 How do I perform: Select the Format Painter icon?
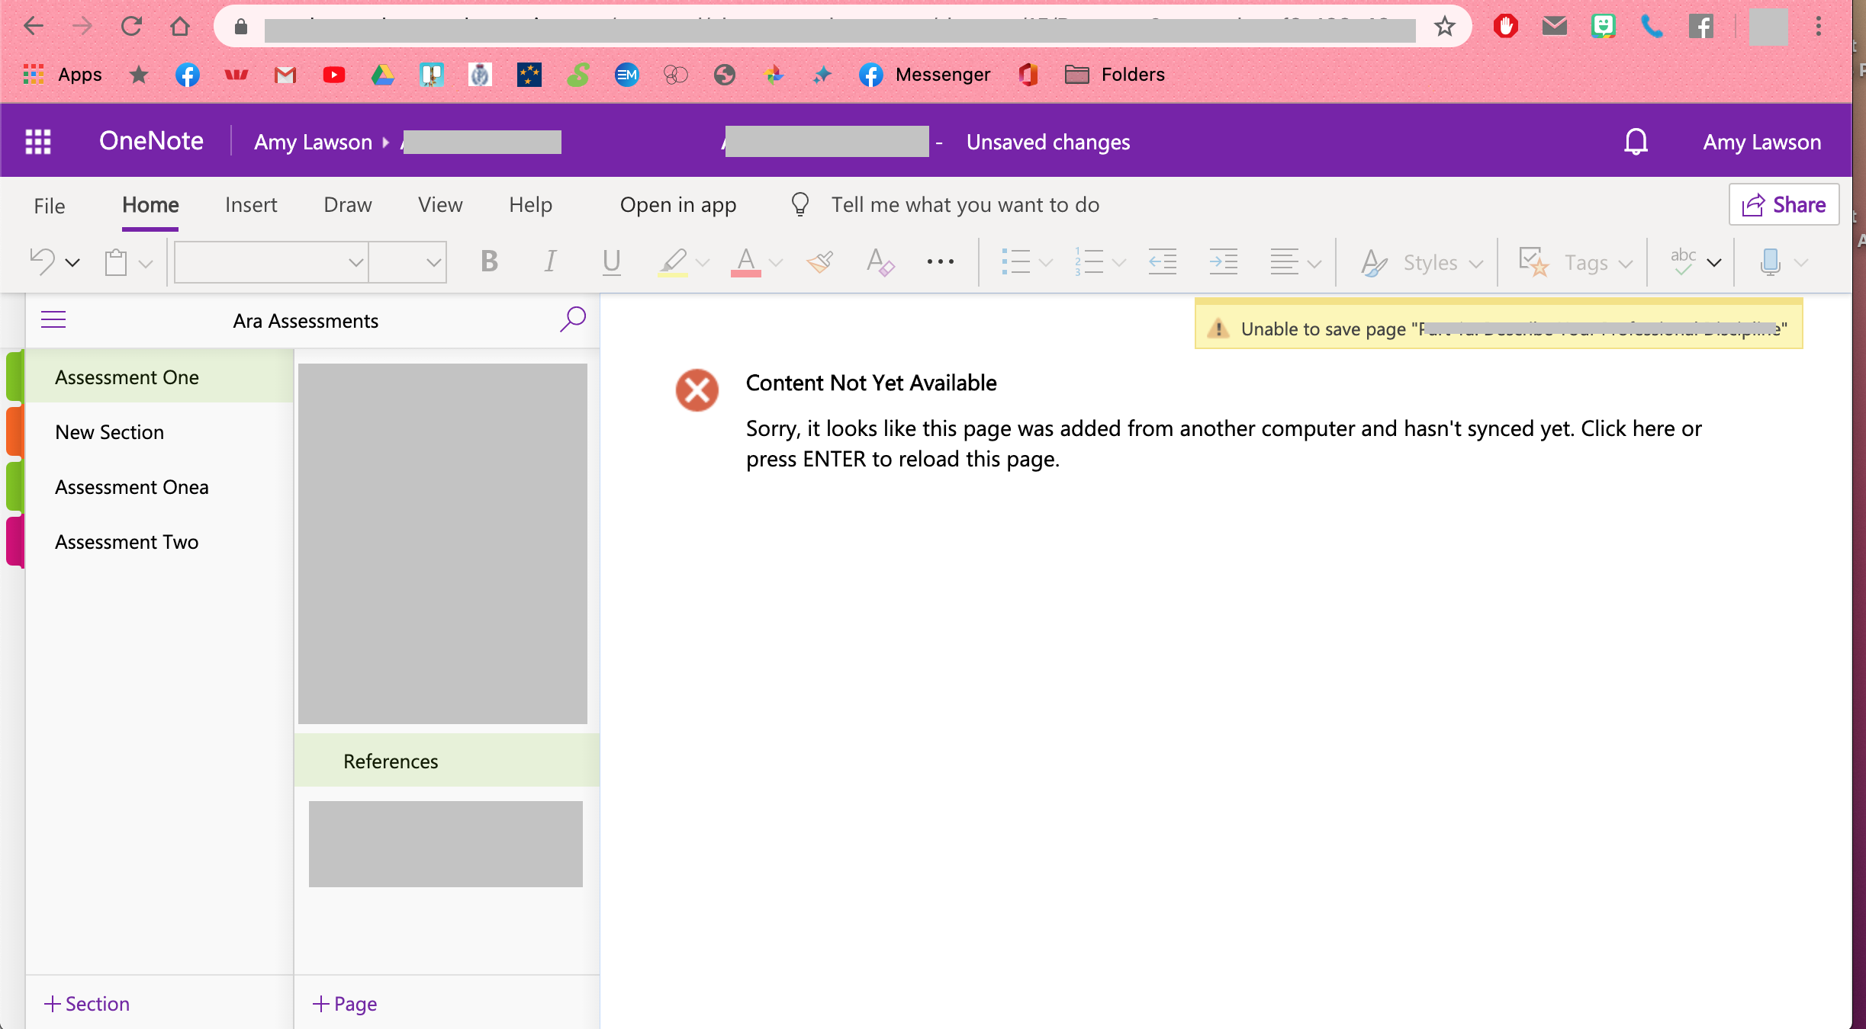click(x=819, y=261)
